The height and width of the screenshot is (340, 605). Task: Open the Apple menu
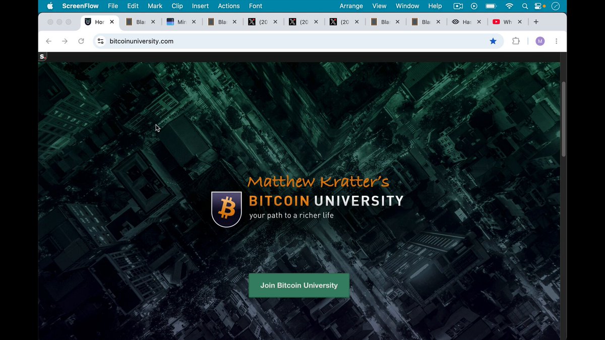point(49,6)
